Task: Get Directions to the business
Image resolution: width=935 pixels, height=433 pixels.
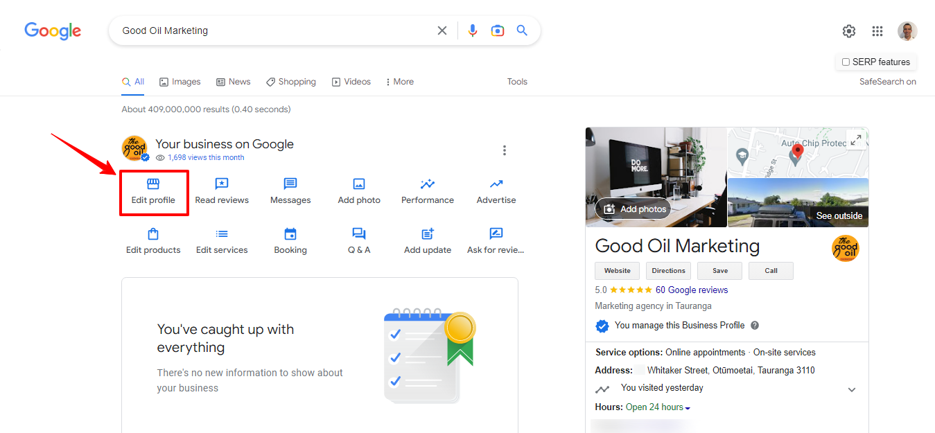Action: pos(668,271)
